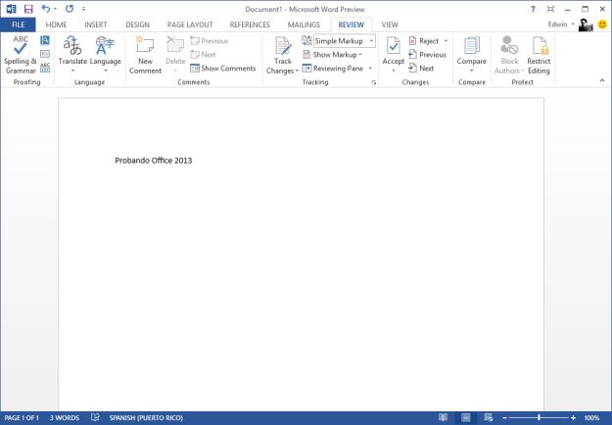Click the user profile picture
This screenshot has height=425, width=612.
(586, 24)
